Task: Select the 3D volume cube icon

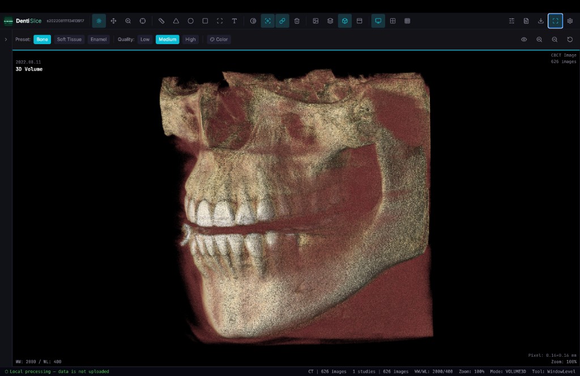Action: (344, 20)
